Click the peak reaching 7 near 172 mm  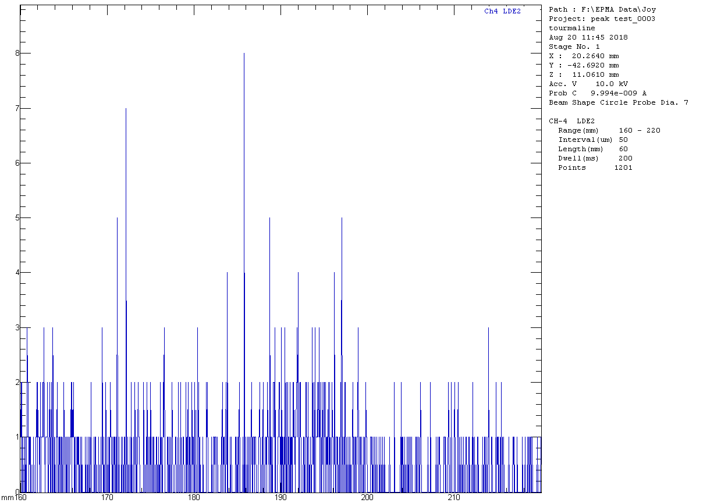126,110
